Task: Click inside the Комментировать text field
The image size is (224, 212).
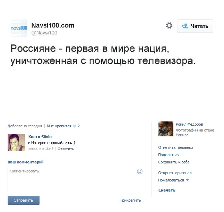Action: pyautogui.click(x=76, y=179)
